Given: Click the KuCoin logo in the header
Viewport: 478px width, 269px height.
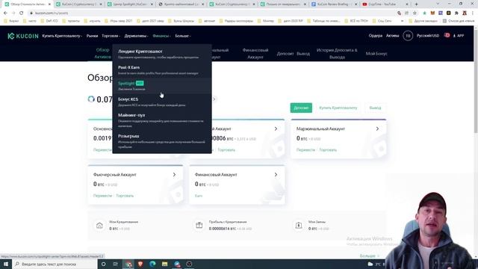Looking at the screenshot, I should (x=23, y=36).
